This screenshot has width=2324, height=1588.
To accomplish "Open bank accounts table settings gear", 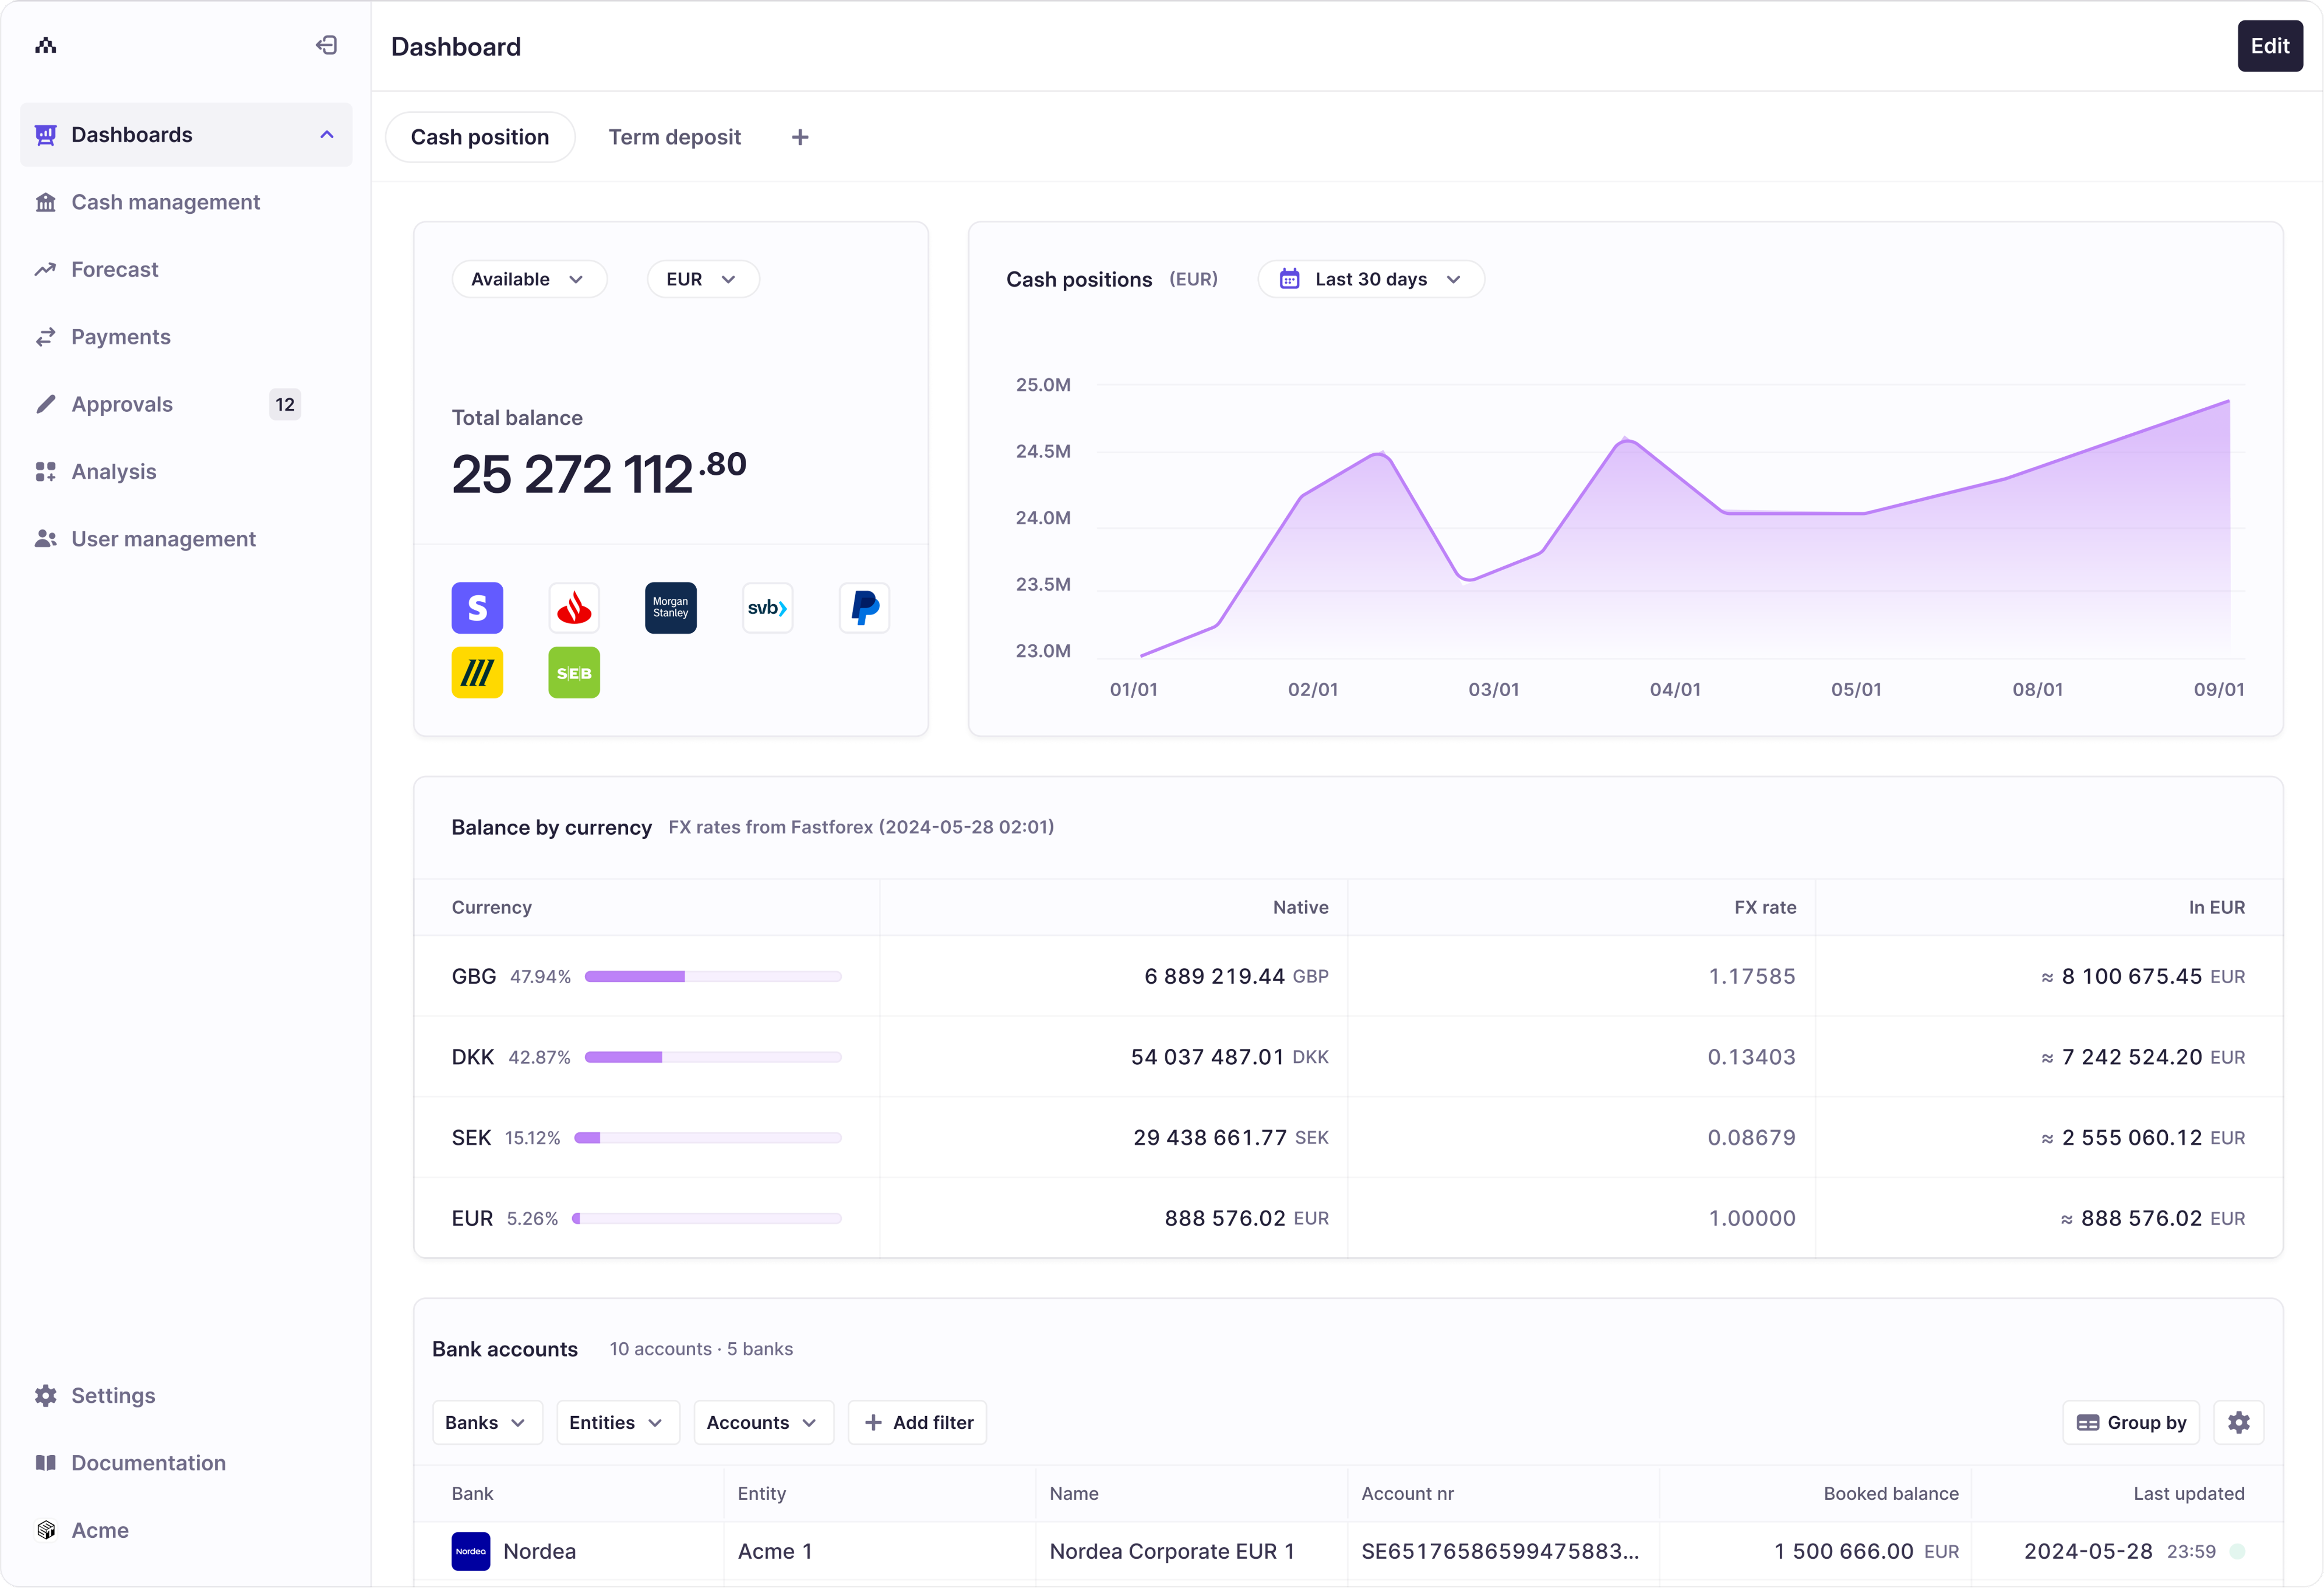I will click(x=2238, y=1422).
